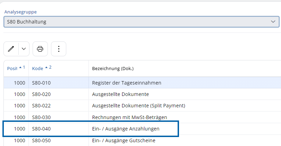This screenshot has height=146, width=281.
Task: Click the S80-010 code cell
Action: (x=41, y=83)
